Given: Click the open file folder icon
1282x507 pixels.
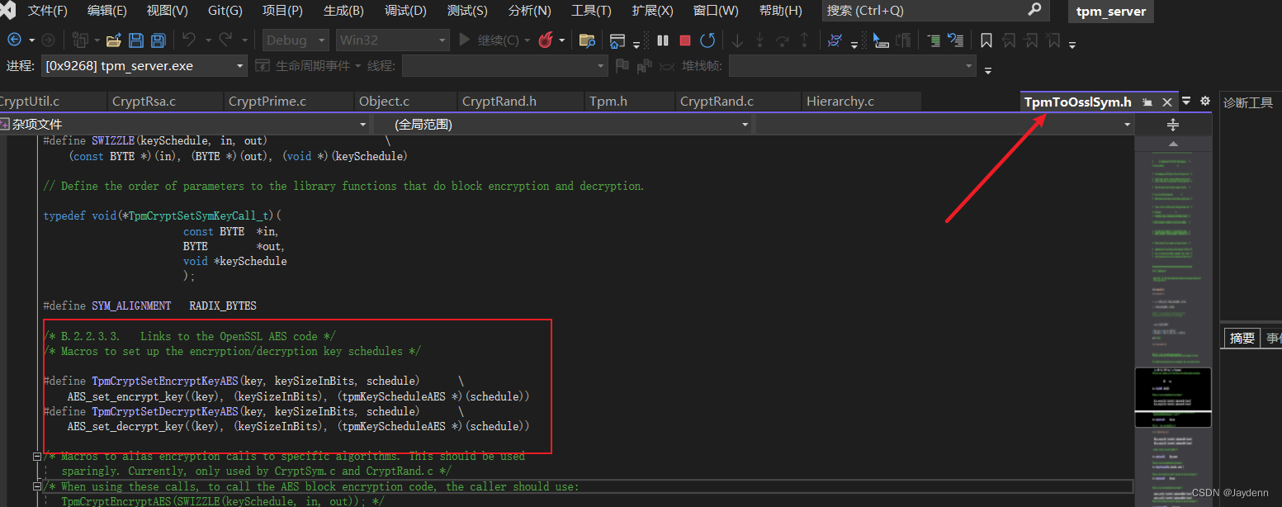Looking at the screenshot, I should point(114,40).
